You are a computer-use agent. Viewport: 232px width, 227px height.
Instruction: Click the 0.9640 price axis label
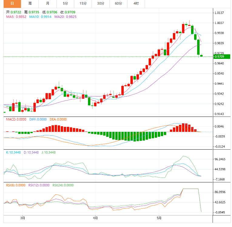(x=219, y=63)
